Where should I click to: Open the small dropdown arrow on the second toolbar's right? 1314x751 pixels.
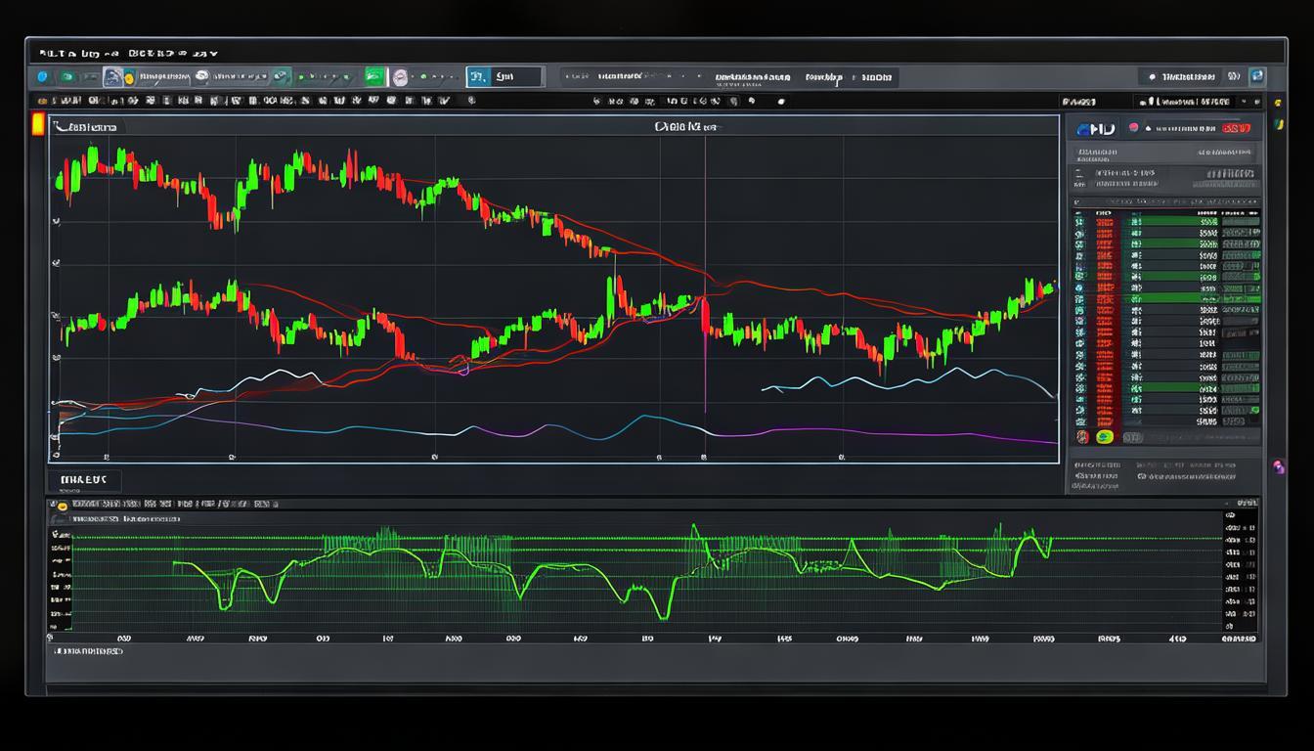click(1244, 101)
